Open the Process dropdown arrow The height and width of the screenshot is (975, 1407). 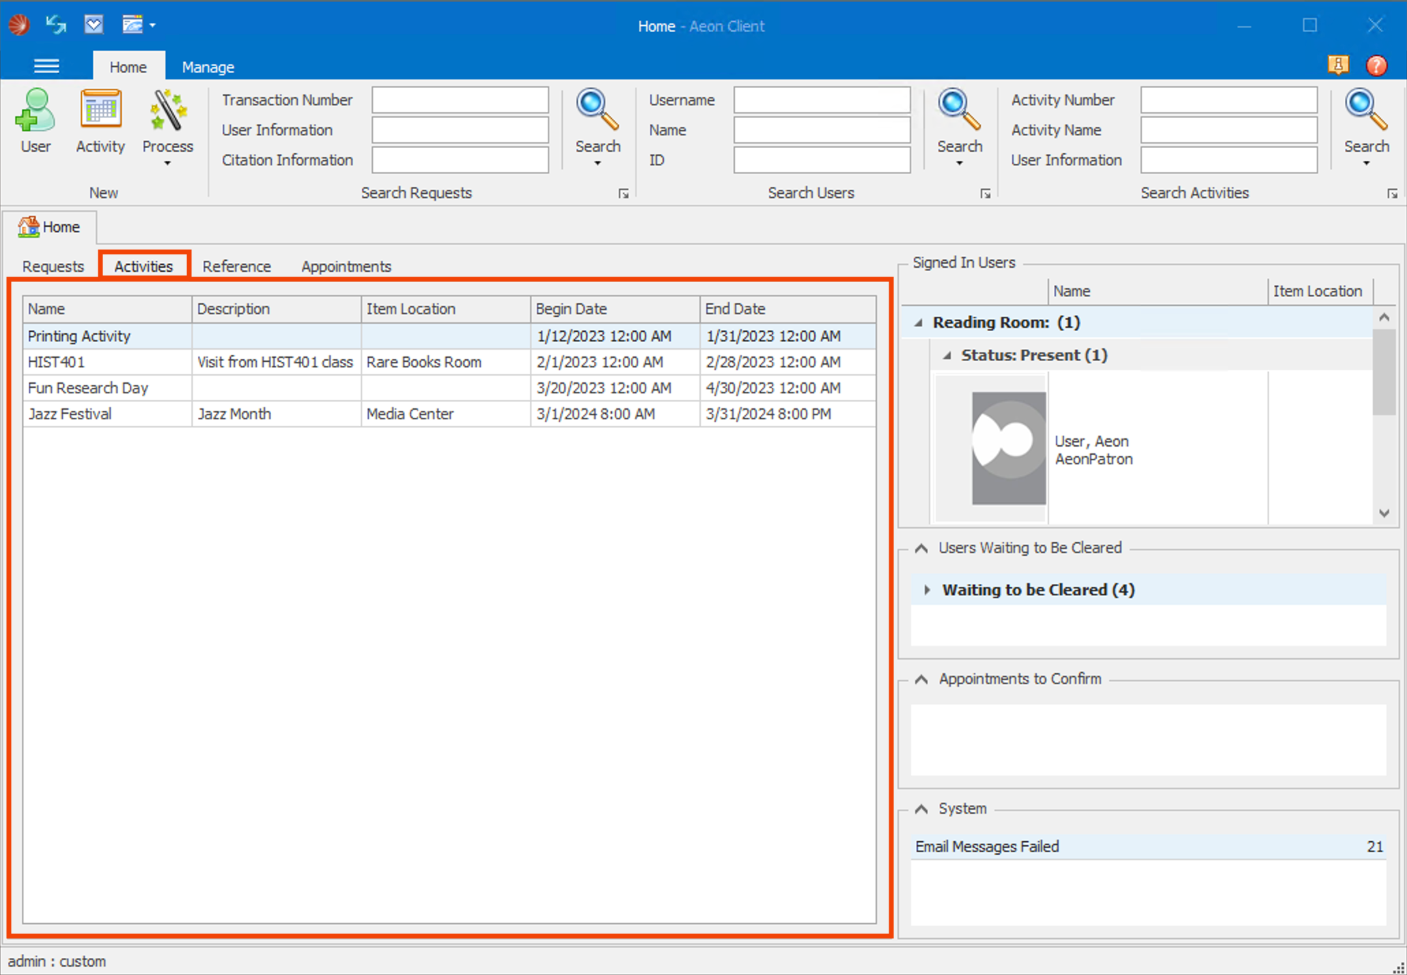tap(167, 164)
